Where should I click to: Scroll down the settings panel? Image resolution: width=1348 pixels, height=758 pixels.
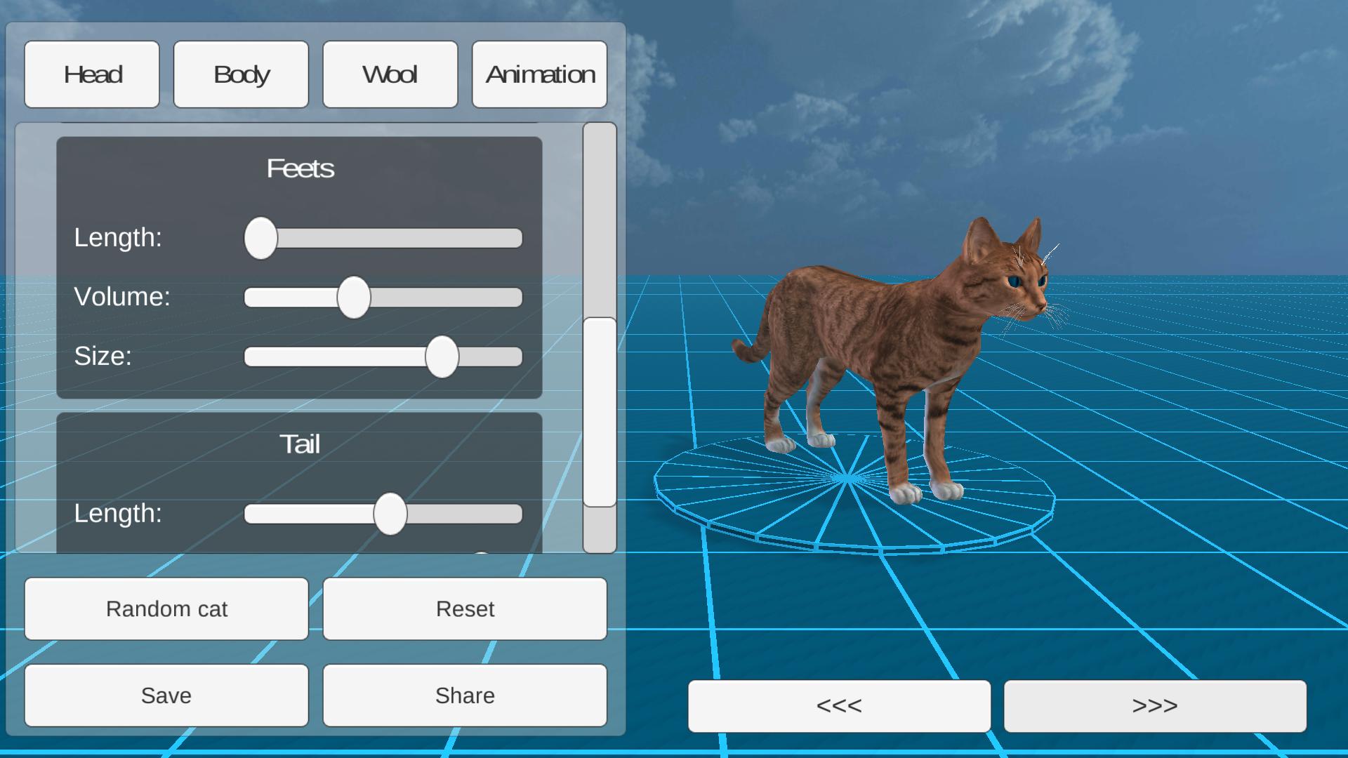click(599, 528)
